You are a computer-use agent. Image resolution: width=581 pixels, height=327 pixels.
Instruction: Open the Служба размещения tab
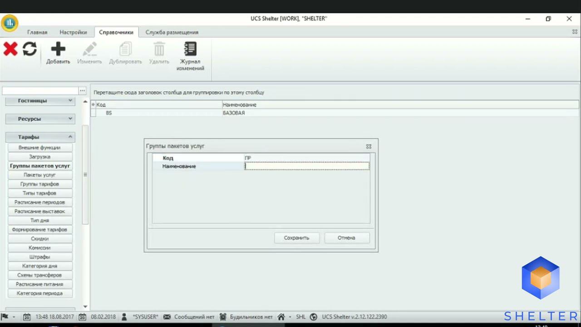172,32
